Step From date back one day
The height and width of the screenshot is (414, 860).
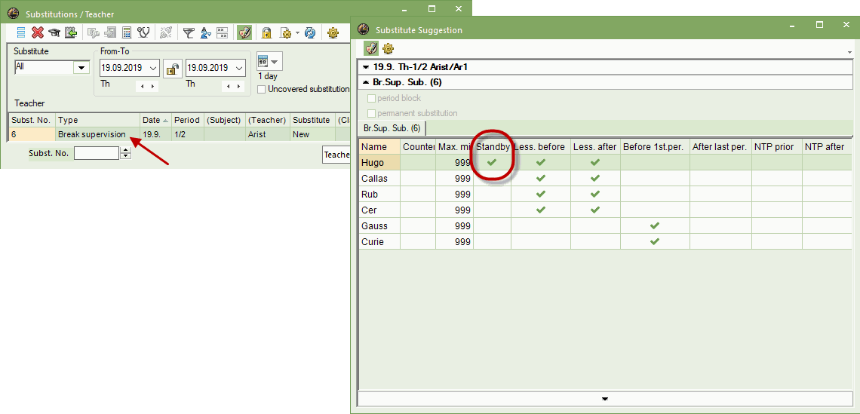point(143,86)
